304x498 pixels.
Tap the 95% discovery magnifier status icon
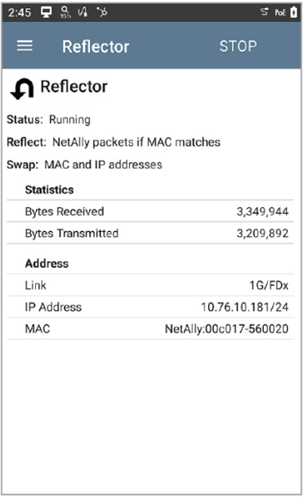pyautogui.click(x=65, y=12)
